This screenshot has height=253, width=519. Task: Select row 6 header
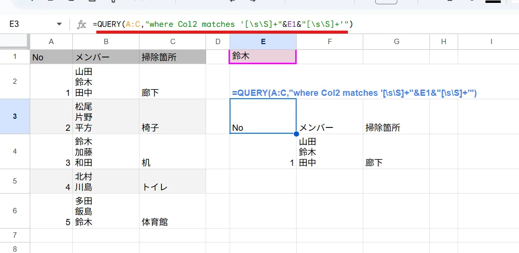[x=15, y=211]
